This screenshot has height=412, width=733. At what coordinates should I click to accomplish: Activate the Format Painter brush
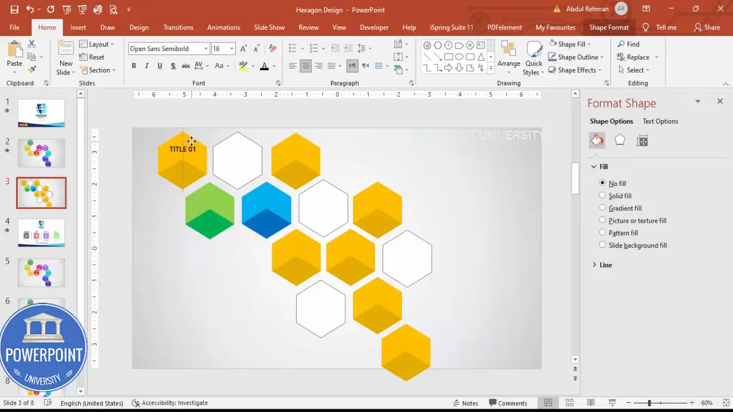click(x=31, y=69)
